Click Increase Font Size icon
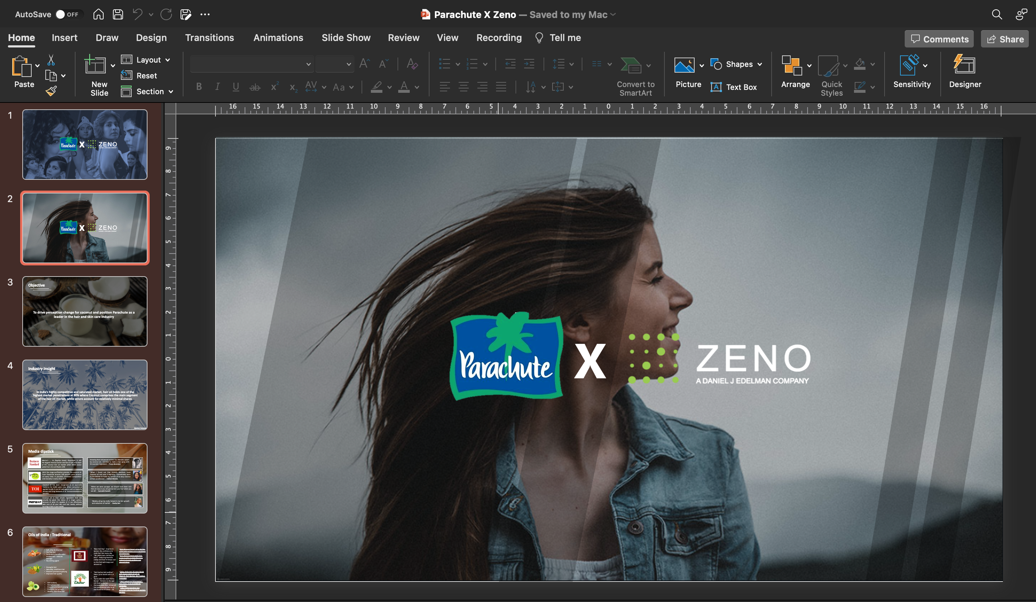 [364, 64]
